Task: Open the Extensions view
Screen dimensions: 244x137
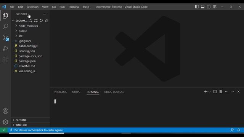Action: [x=5, y=59]
